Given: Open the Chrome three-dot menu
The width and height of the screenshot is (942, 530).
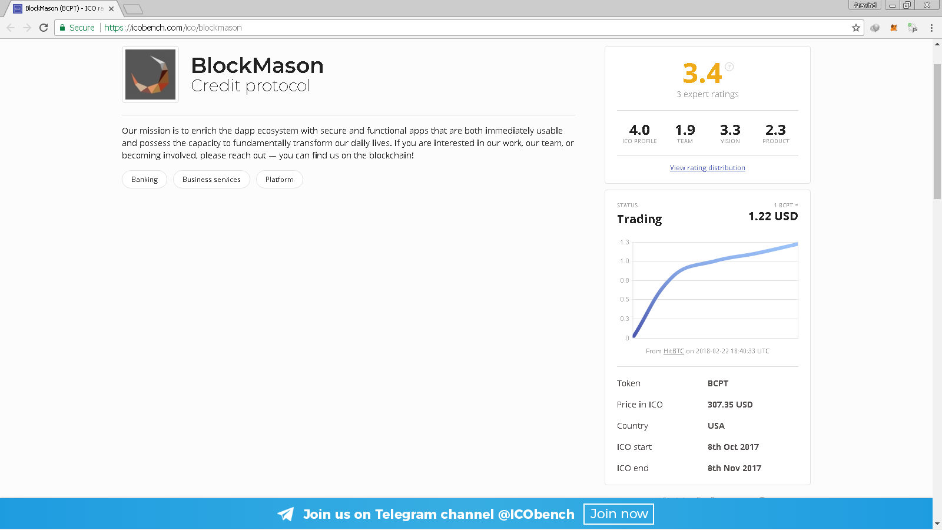Looking at the screenshot, I should [x=931, y=28].
